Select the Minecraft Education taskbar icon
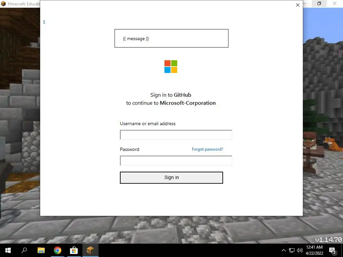Viewport: 343px width, 257px height. click(x=90, y=250)
